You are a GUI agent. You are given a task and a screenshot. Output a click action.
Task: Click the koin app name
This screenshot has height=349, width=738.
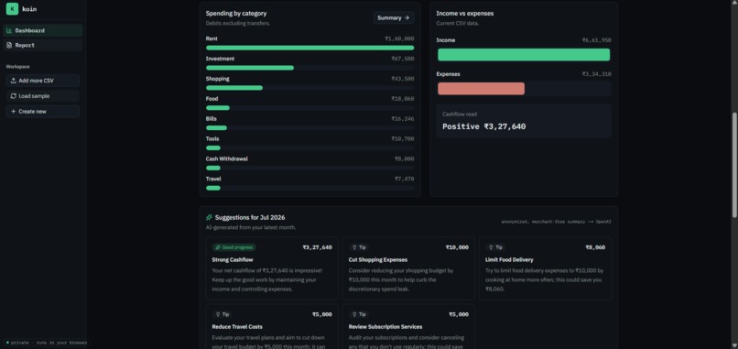click(29, 9)
